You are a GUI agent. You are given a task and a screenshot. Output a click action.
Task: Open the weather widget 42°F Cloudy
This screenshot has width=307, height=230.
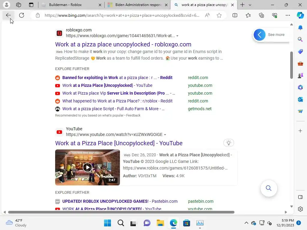tap(16, 223)
